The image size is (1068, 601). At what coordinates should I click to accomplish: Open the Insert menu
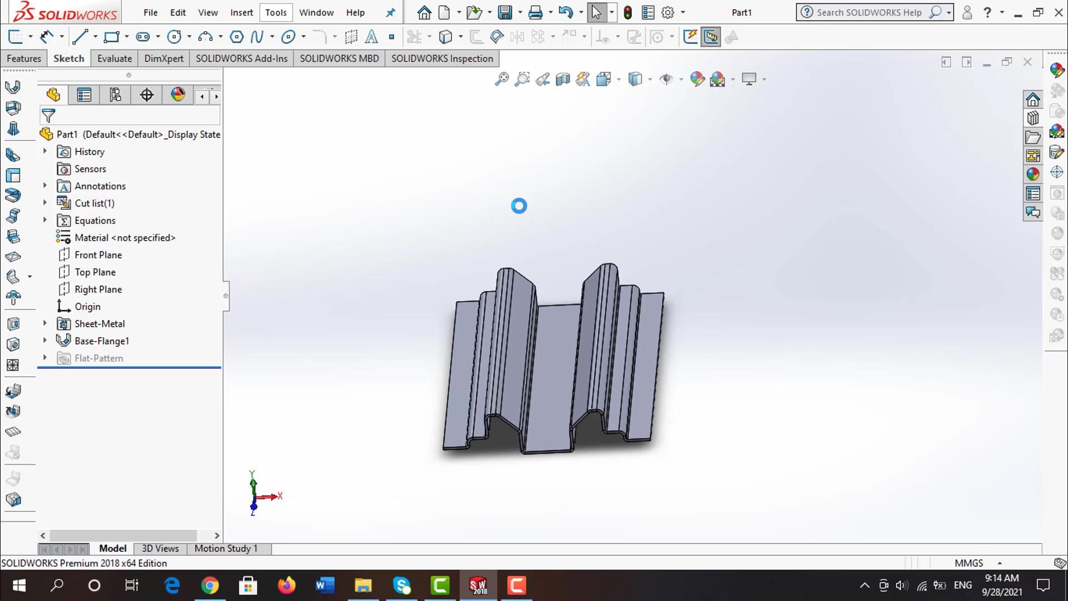(x=241, y=12)
